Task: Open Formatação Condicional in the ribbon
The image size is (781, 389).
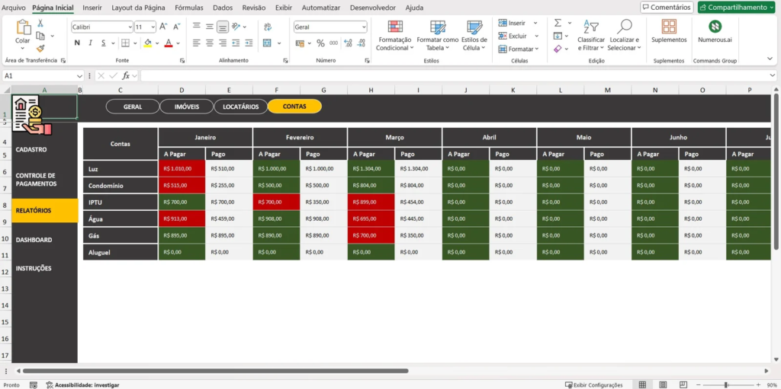Action: coord(394,35)
